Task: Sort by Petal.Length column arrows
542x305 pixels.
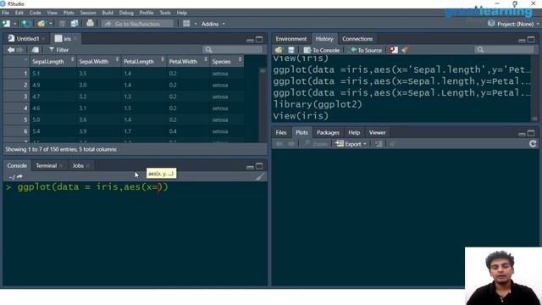Action: click(x=163, y=59)
